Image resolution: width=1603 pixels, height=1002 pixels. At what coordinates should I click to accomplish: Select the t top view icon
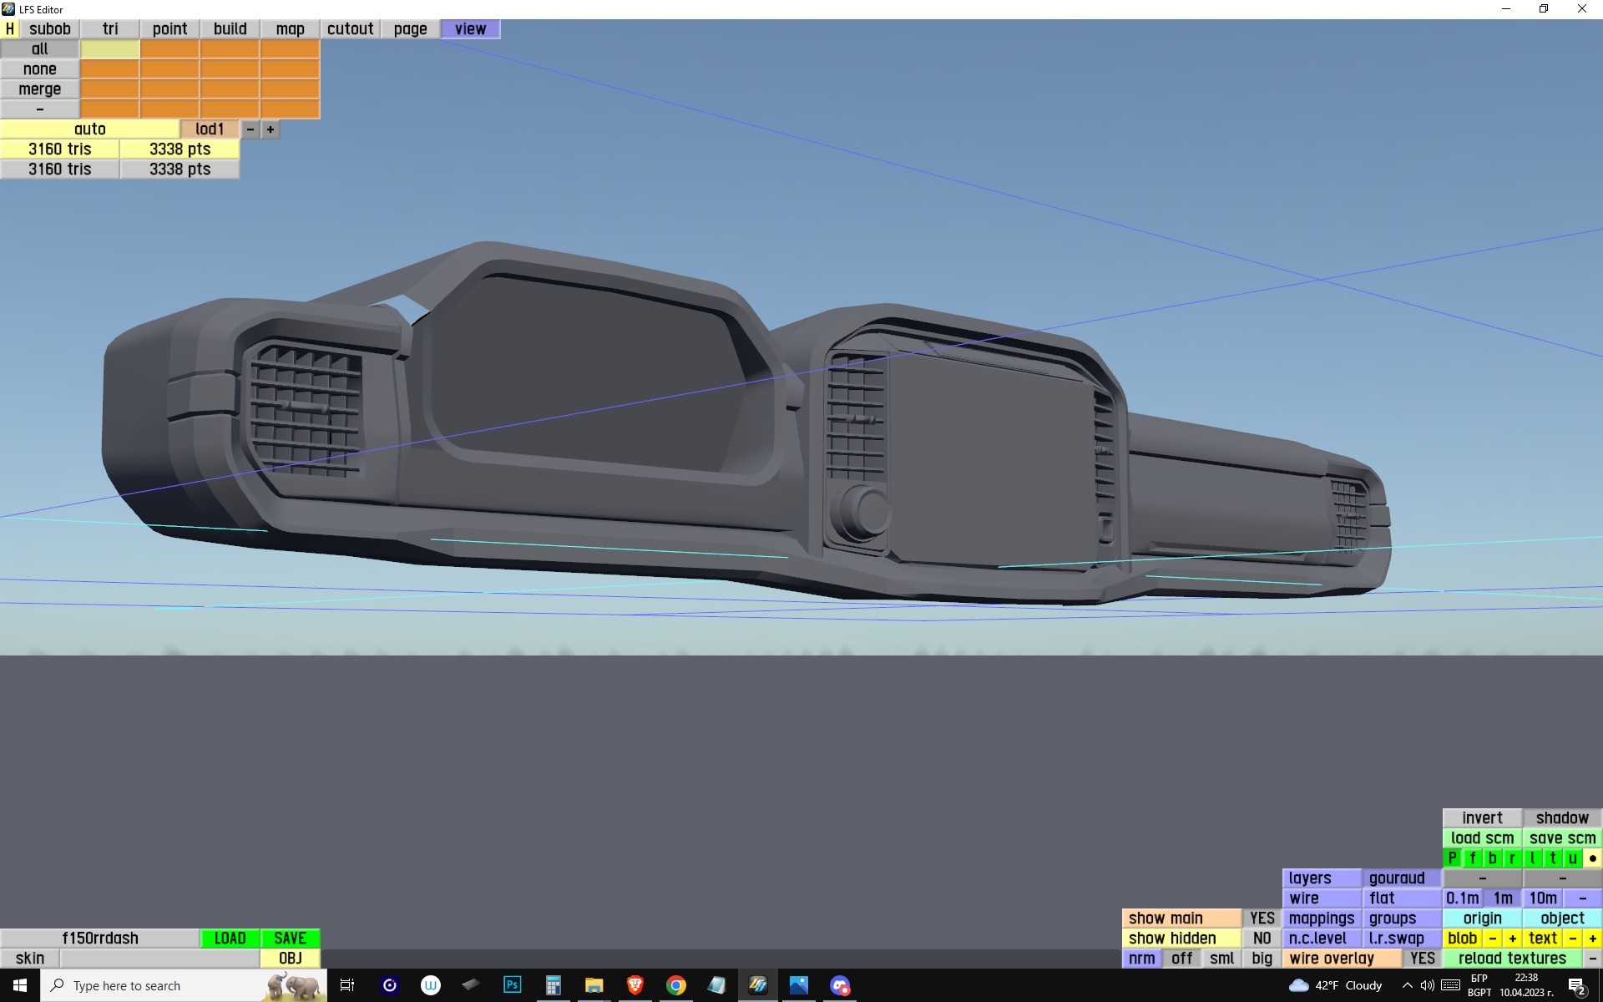pos(1552,858)
